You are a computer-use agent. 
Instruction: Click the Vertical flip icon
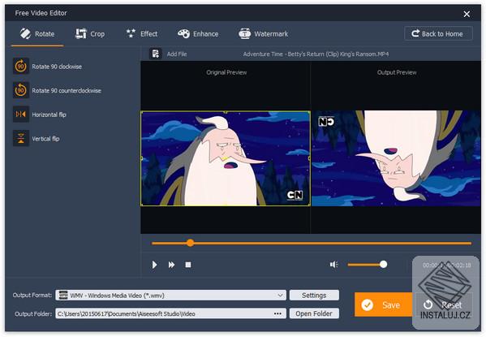(x=21, y=138)
